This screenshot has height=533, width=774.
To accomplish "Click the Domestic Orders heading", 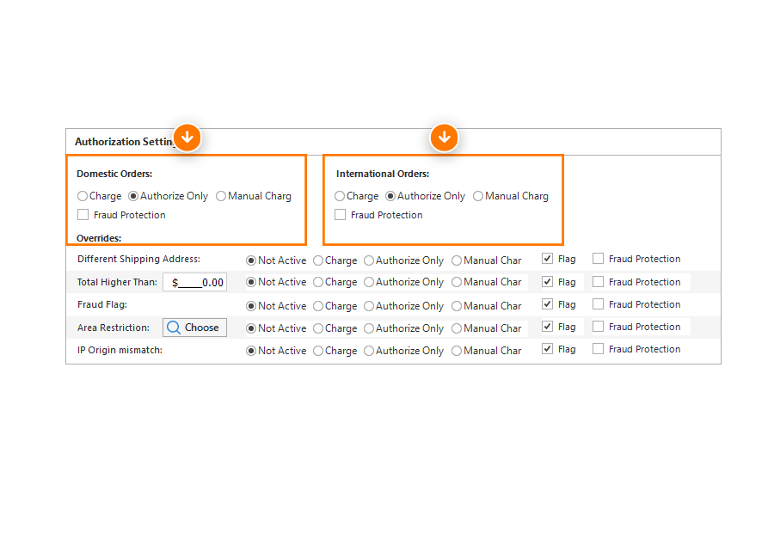I will pos(114,174).
